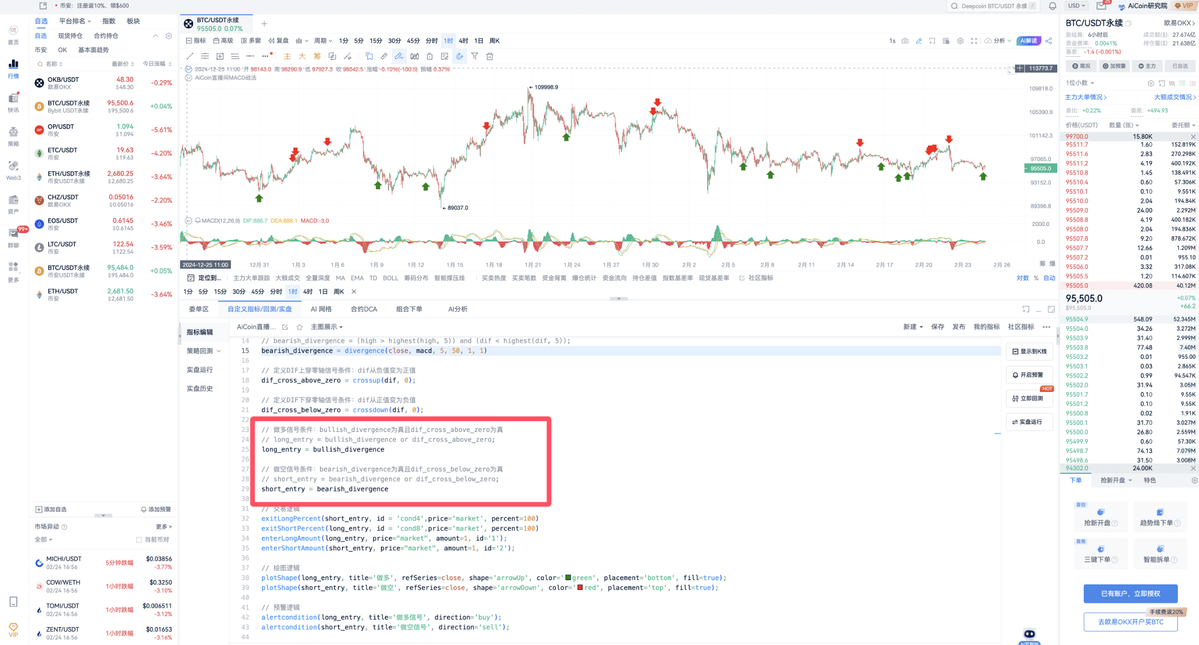The width and height of the screenshot is (1199, 645).
Task: Take a chart screenshot with camera icon
Action: click(x=905, y=41)
